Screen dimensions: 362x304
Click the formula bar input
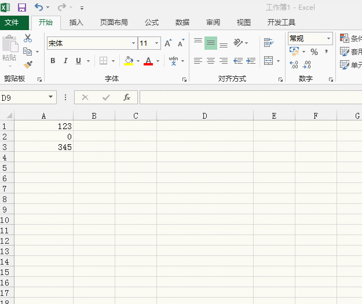pyautogui.click(x=251, y=97)
